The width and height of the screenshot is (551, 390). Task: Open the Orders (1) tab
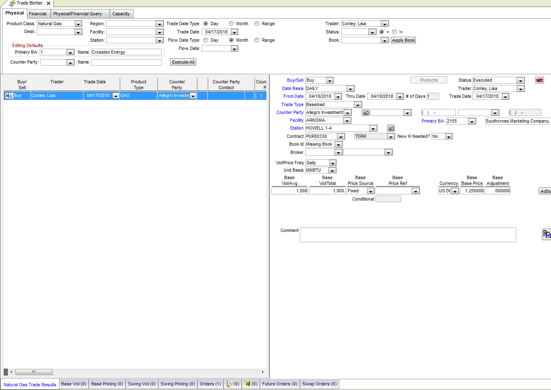point(210,384)
